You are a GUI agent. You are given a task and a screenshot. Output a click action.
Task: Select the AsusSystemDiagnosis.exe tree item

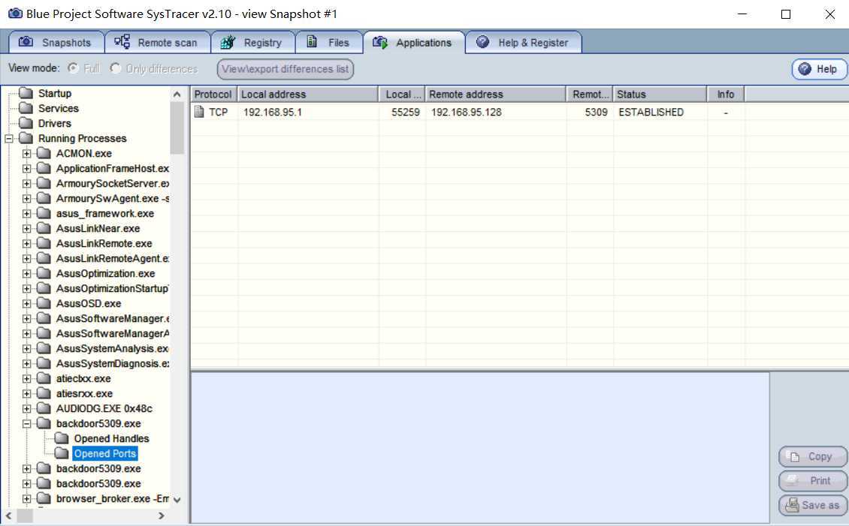coord(113,364)
